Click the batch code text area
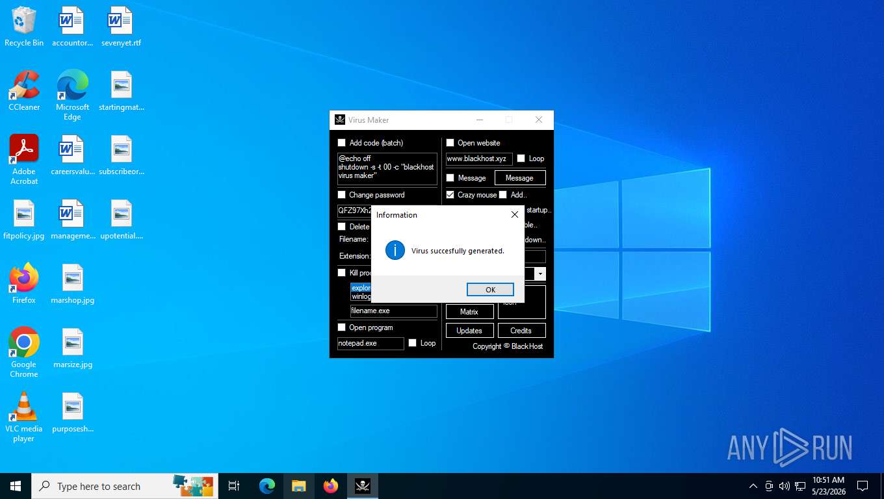Screen dimensions: 884x499 387,169
